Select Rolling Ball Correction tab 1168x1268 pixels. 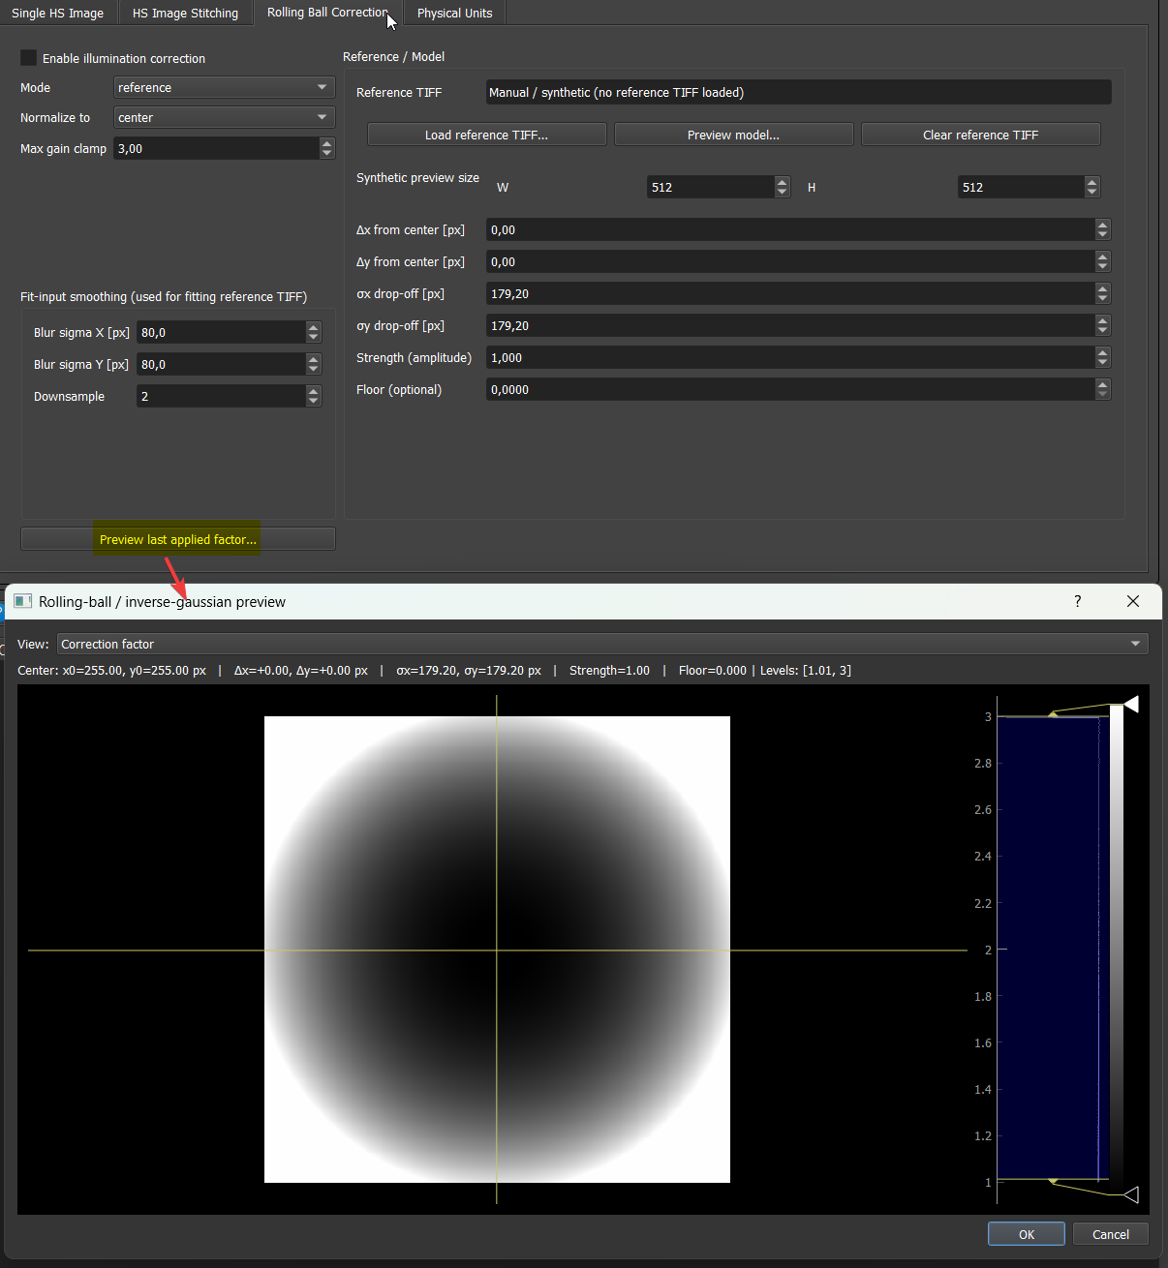click(x=327, y=13)
